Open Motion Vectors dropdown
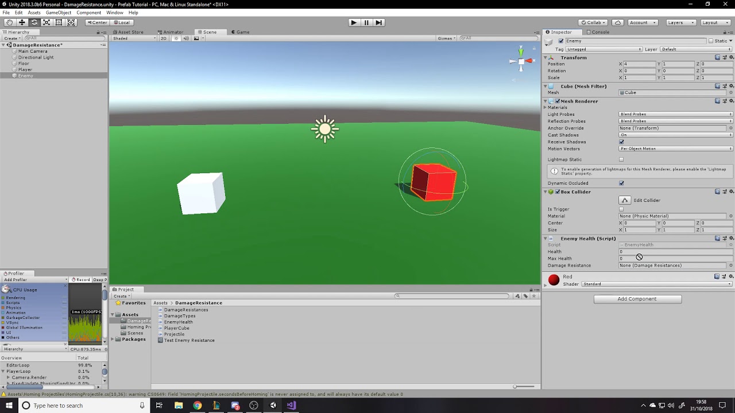The height and width of the screenshot is (413, 735). [x=676, y=149]
